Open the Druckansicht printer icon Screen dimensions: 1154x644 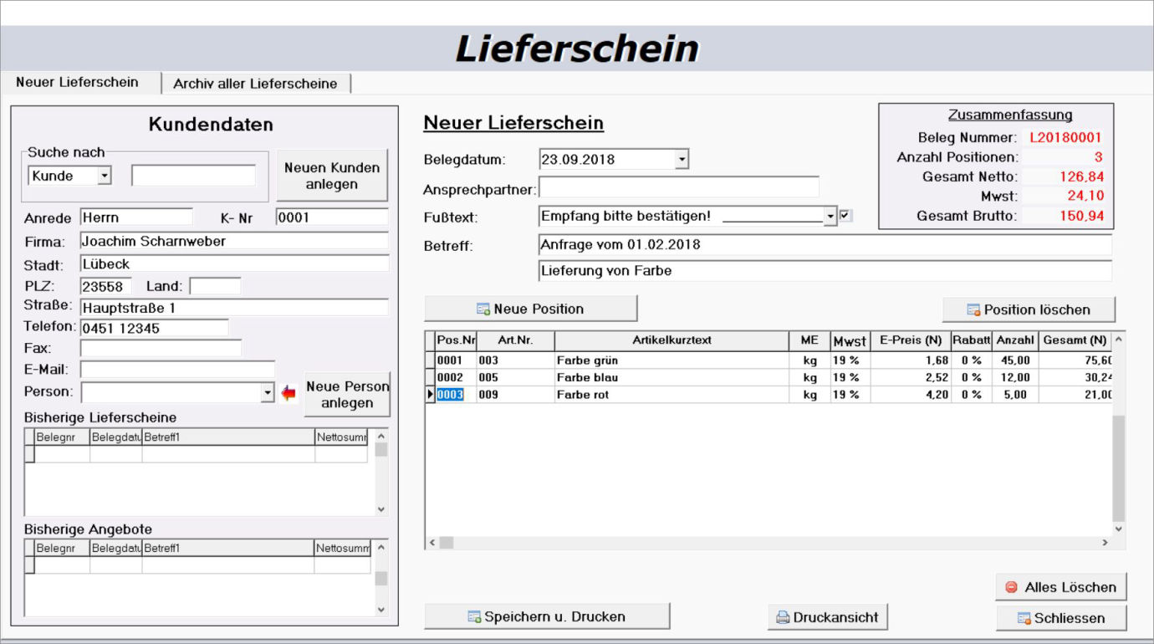coord(783,618)
